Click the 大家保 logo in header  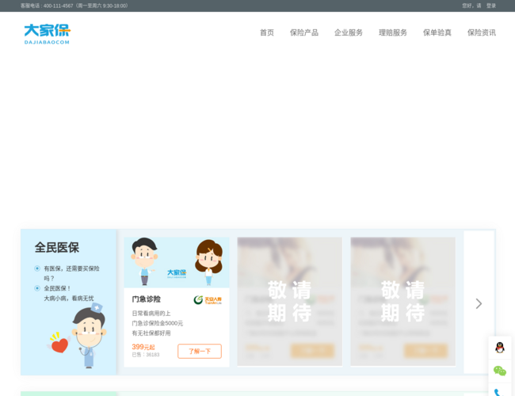click(x=48, y=34)
